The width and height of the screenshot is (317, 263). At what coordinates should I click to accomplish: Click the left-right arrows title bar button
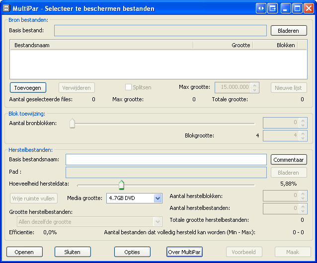pyautogui.click(x=261, y=8)
